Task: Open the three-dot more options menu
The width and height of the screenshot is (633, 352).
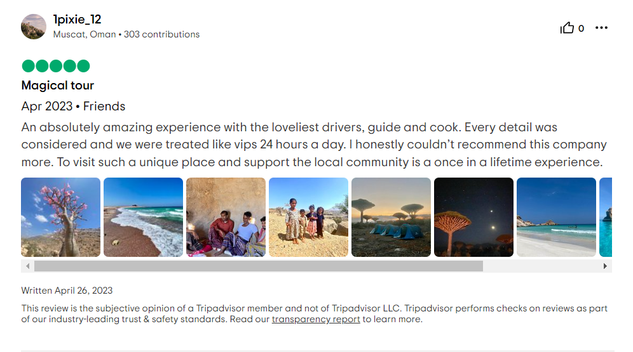Action: pos(601,28)
